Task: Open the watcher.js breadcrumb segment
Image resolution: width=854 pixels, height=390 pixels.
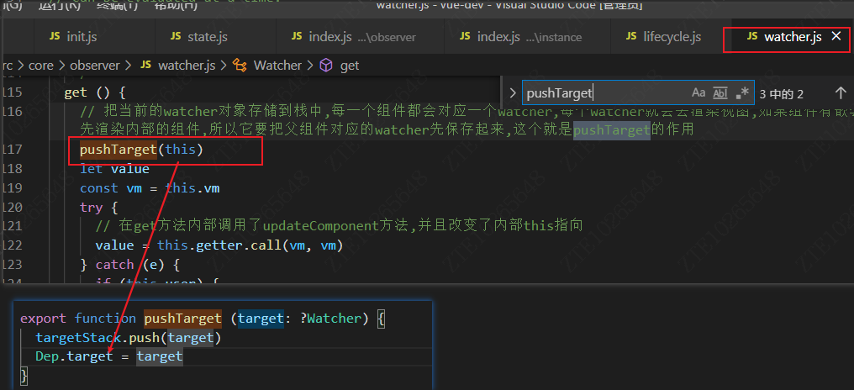Action: [187, 66]
